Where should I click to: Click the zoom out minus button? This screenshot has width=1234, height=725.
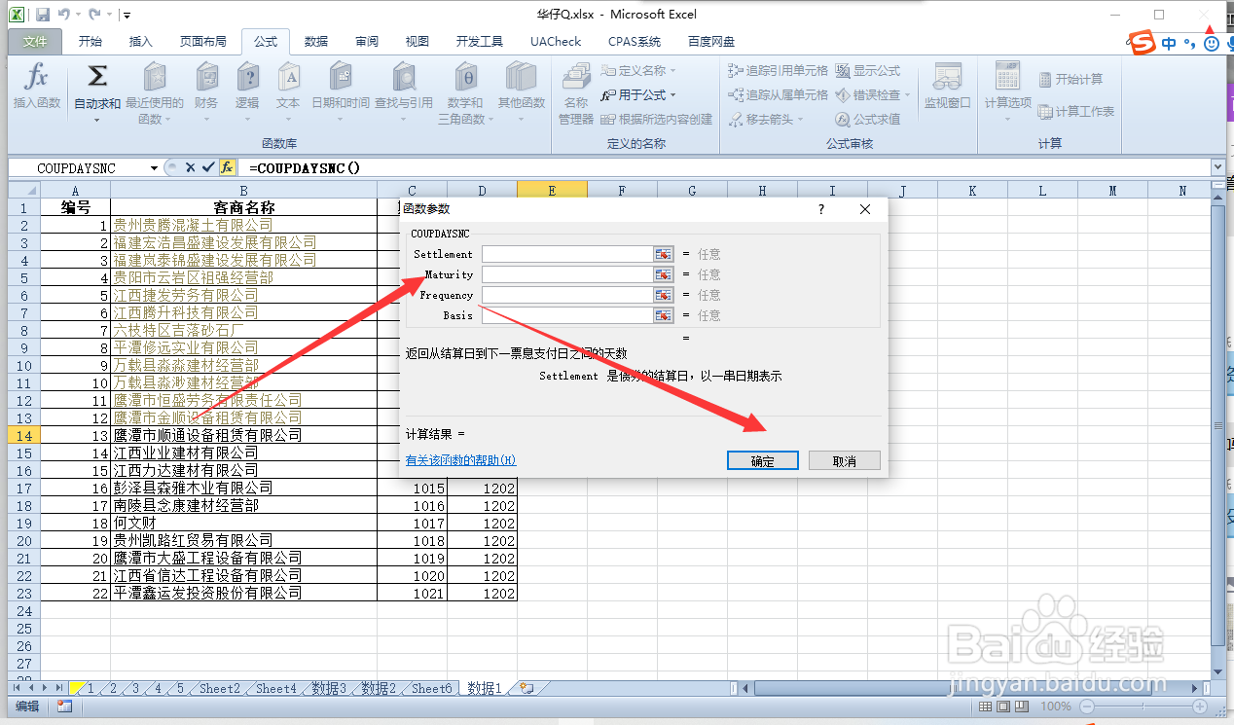pos(1086,707)
